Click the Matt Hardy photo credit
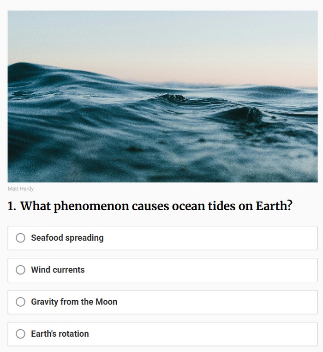This screenshot has width=323, height=352. pyautogui.click(x=21, y=188)
